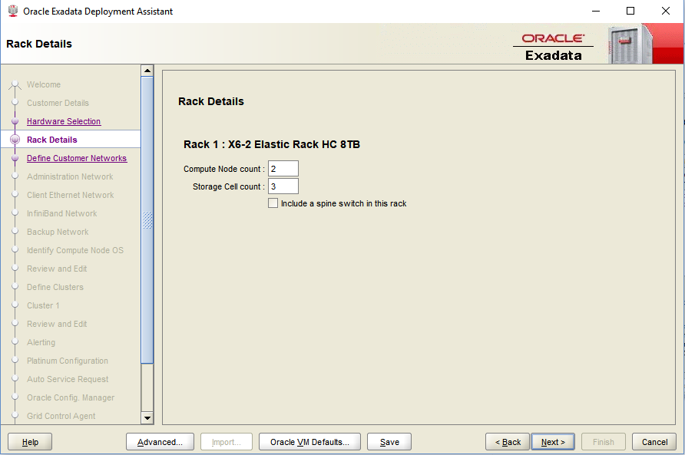Click the Oracle VM Defaults button
Viewport: 685px width, 455px height.
click(x=309, y=442)
